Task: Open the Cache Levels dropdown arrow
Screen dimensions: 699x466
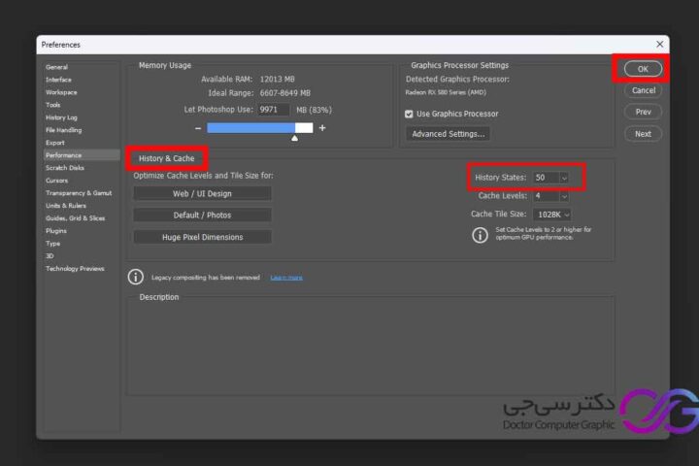Action: click(x=564, y=196)
